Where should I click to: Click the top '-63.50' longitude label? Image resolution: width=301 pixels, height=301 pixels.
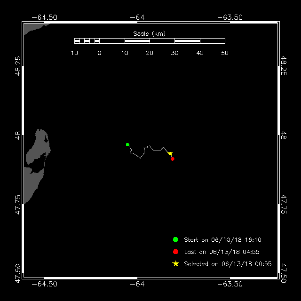[230, 17]
